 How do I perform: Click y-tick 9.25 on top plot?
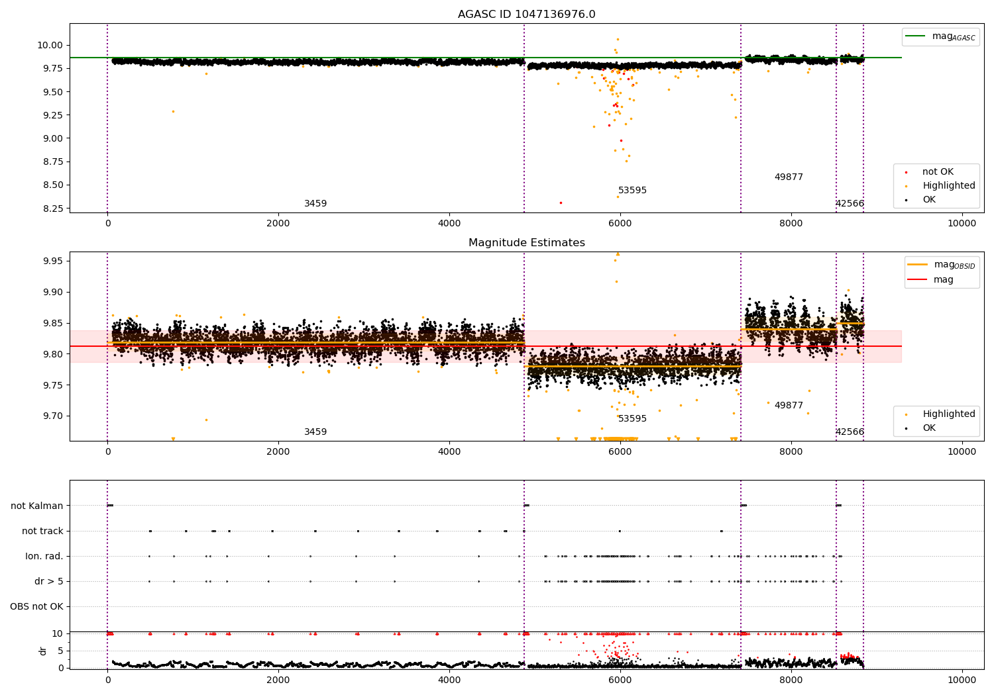[x=52, y=115]
